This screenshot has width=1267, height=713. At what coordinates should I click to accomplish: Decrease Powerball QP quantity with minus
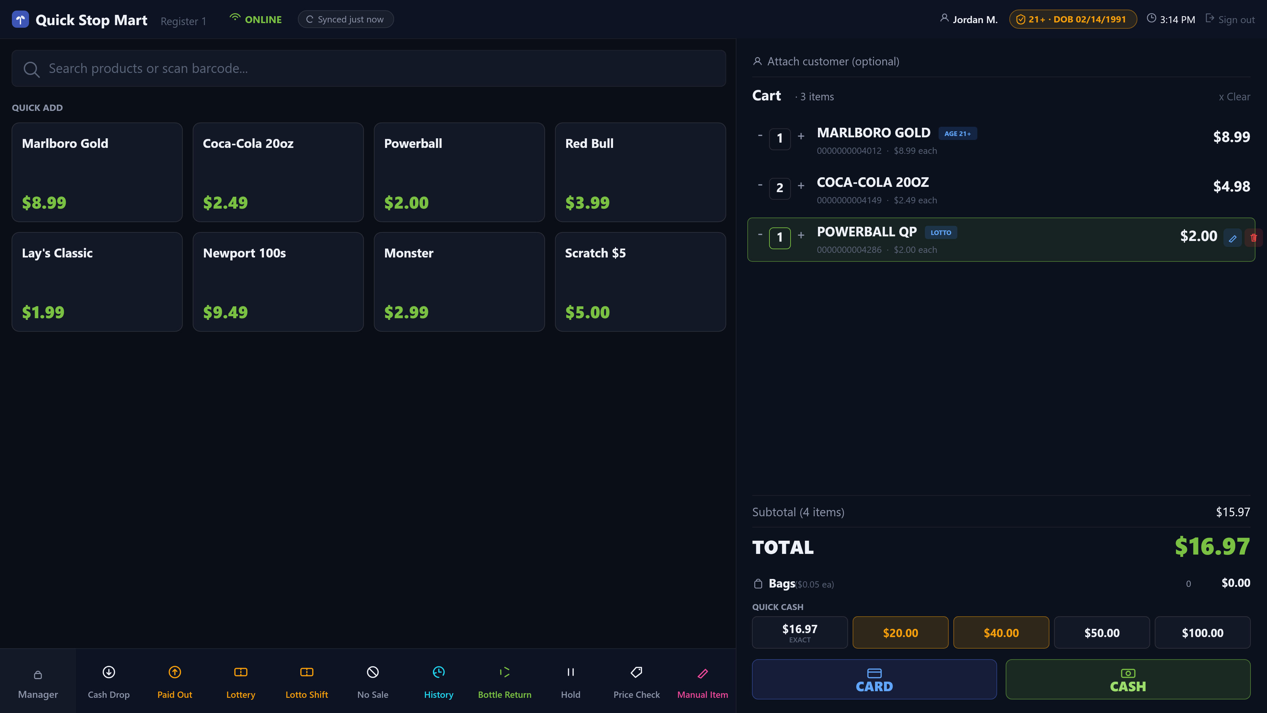point(760,235)
